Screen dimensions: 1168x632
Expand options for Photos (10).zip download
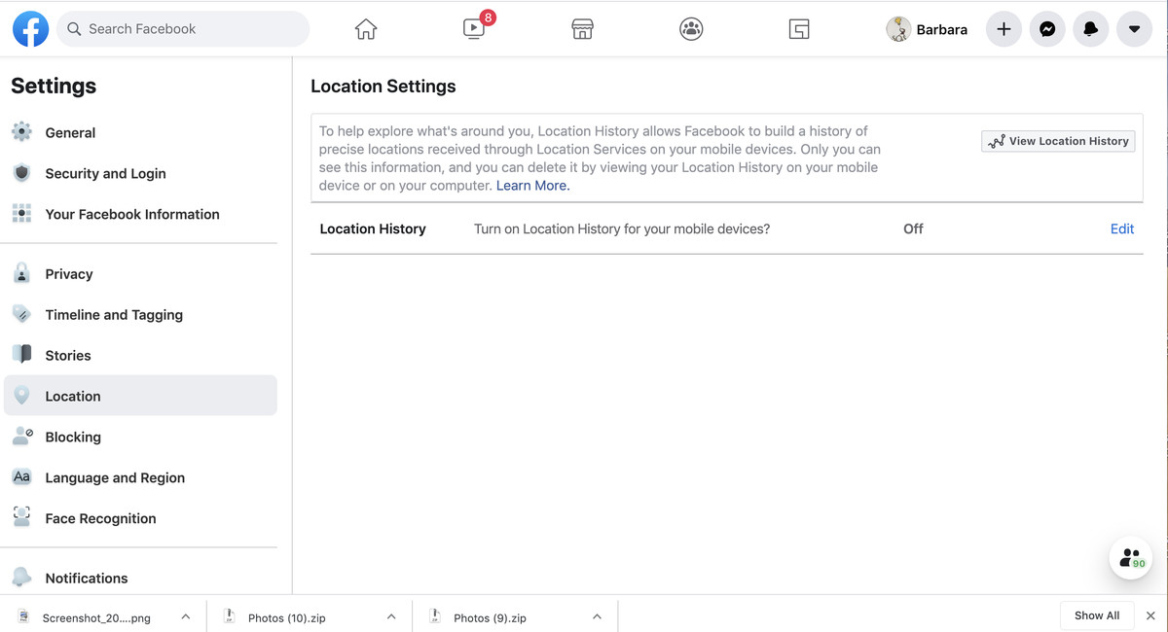391,615
